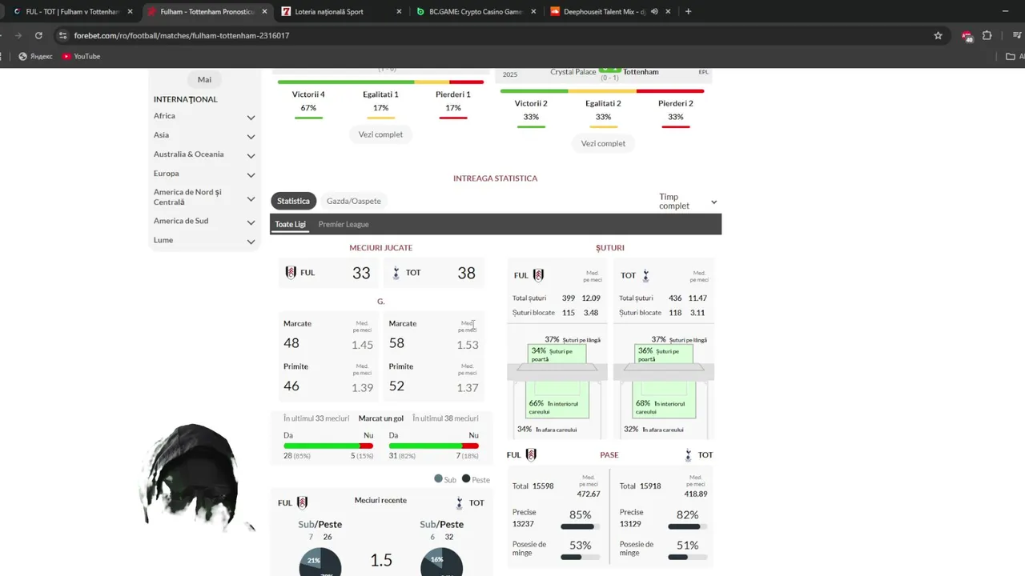Select the Statistica pill
Image resolution: width=1025 pixels, height=576 pixels.
pyautogui.click(x=293, y=201)
